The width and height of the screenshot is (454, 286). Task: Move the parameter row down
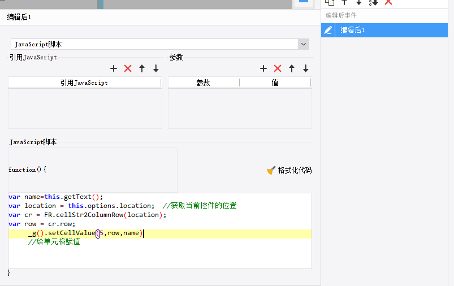point(306,68)
